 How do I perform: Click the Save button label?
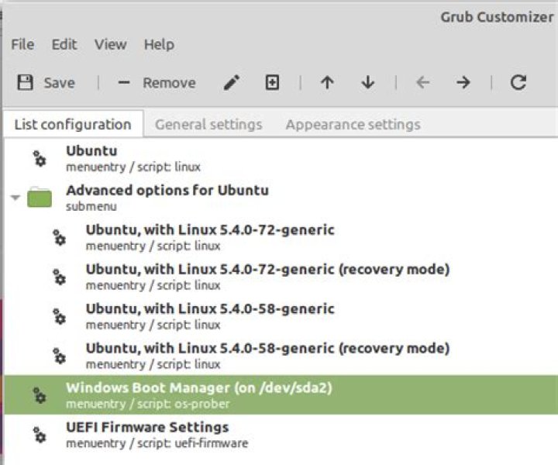pos(60,83)
